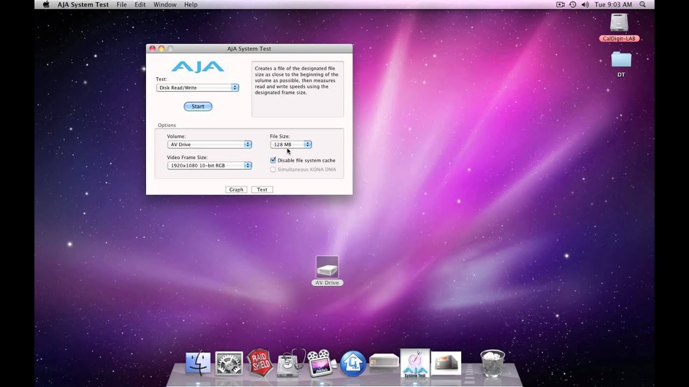689x387 pixels.
Task: Open the Volume dropdown showing AV Drive
Action: pyautogui.click(x=209, y=145)
